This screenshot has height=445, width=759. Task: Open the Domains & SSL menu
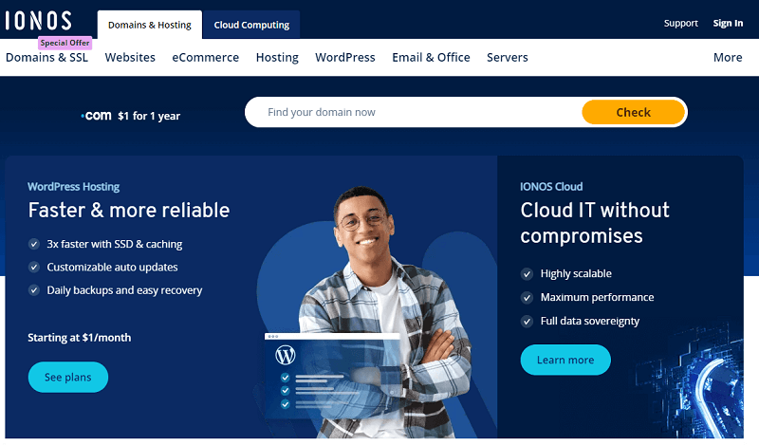(x=46, y=57)
